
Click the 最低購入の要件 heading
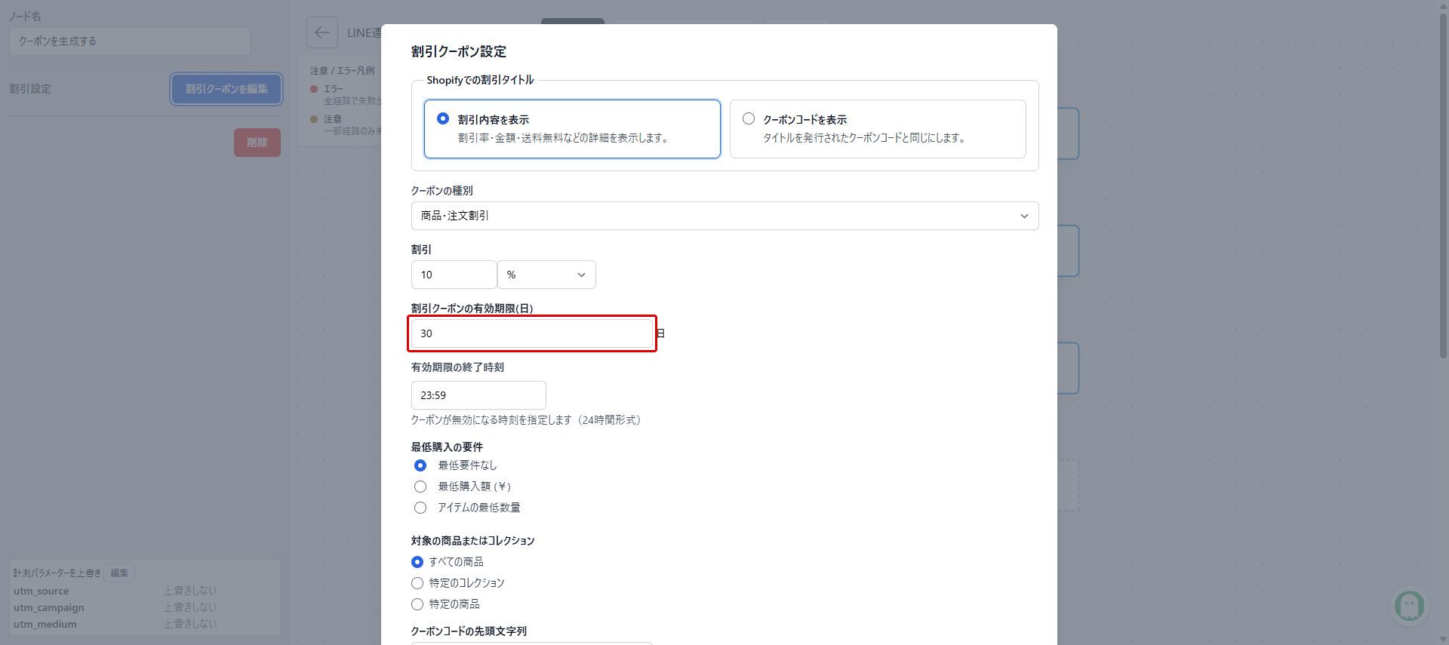[447, 447]
